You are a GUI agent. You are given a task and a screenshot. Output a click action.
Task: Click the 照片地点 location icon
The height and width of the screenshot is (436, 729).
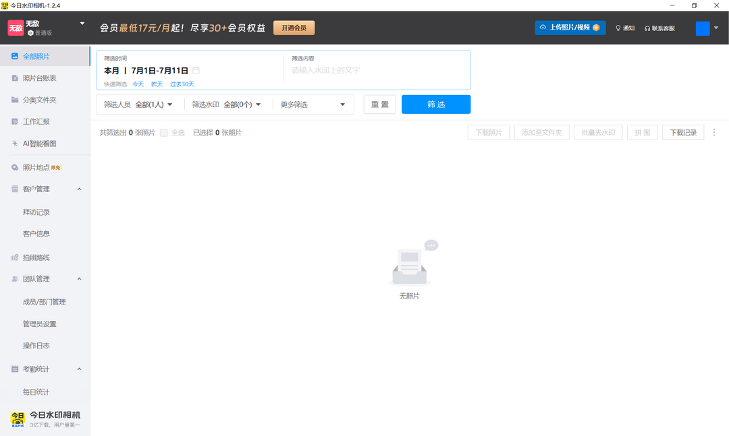click(16, 167)
